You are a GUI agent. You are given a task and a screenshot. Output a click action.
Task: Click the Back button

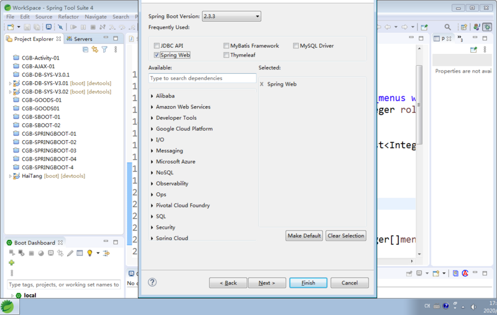228,283
